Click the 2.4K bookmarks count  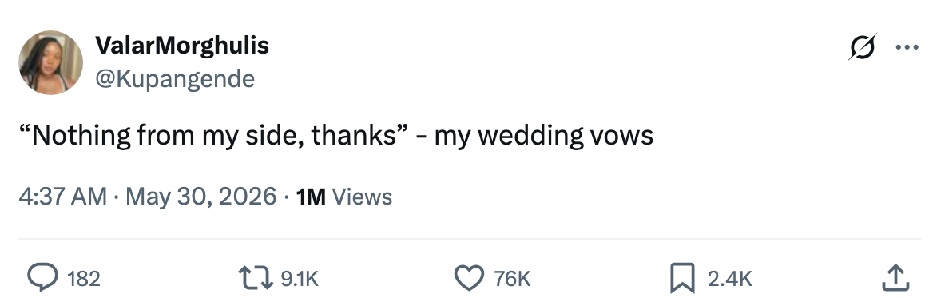pos(730,279)
